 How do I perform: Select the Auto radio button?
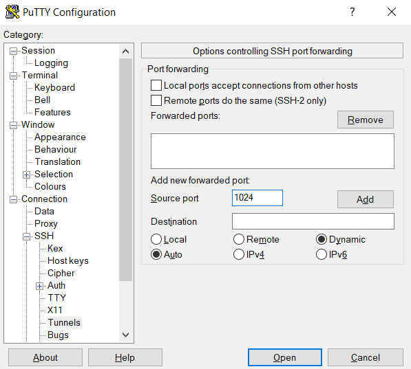click(156, 254)
